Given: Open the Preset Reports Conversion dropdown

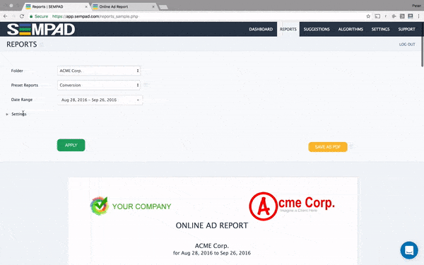Looking at the screenshot, I should [x=99, y=85].
